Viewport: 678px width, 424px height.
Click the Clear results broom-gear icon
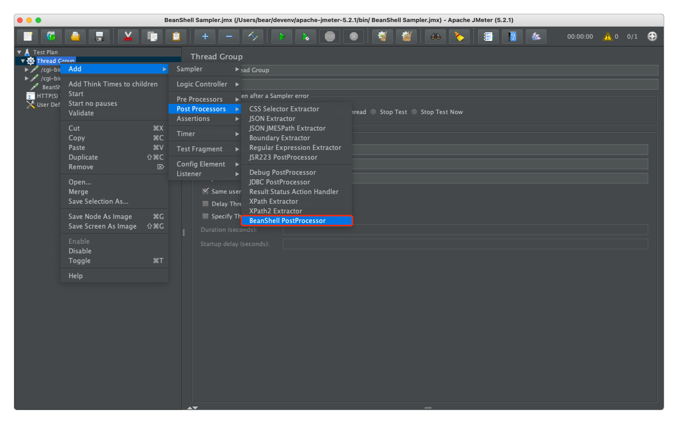382,36
